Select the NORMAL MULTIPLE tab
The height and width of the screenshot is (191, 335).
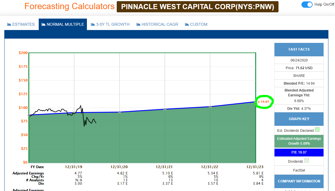[x=63, y=24]
